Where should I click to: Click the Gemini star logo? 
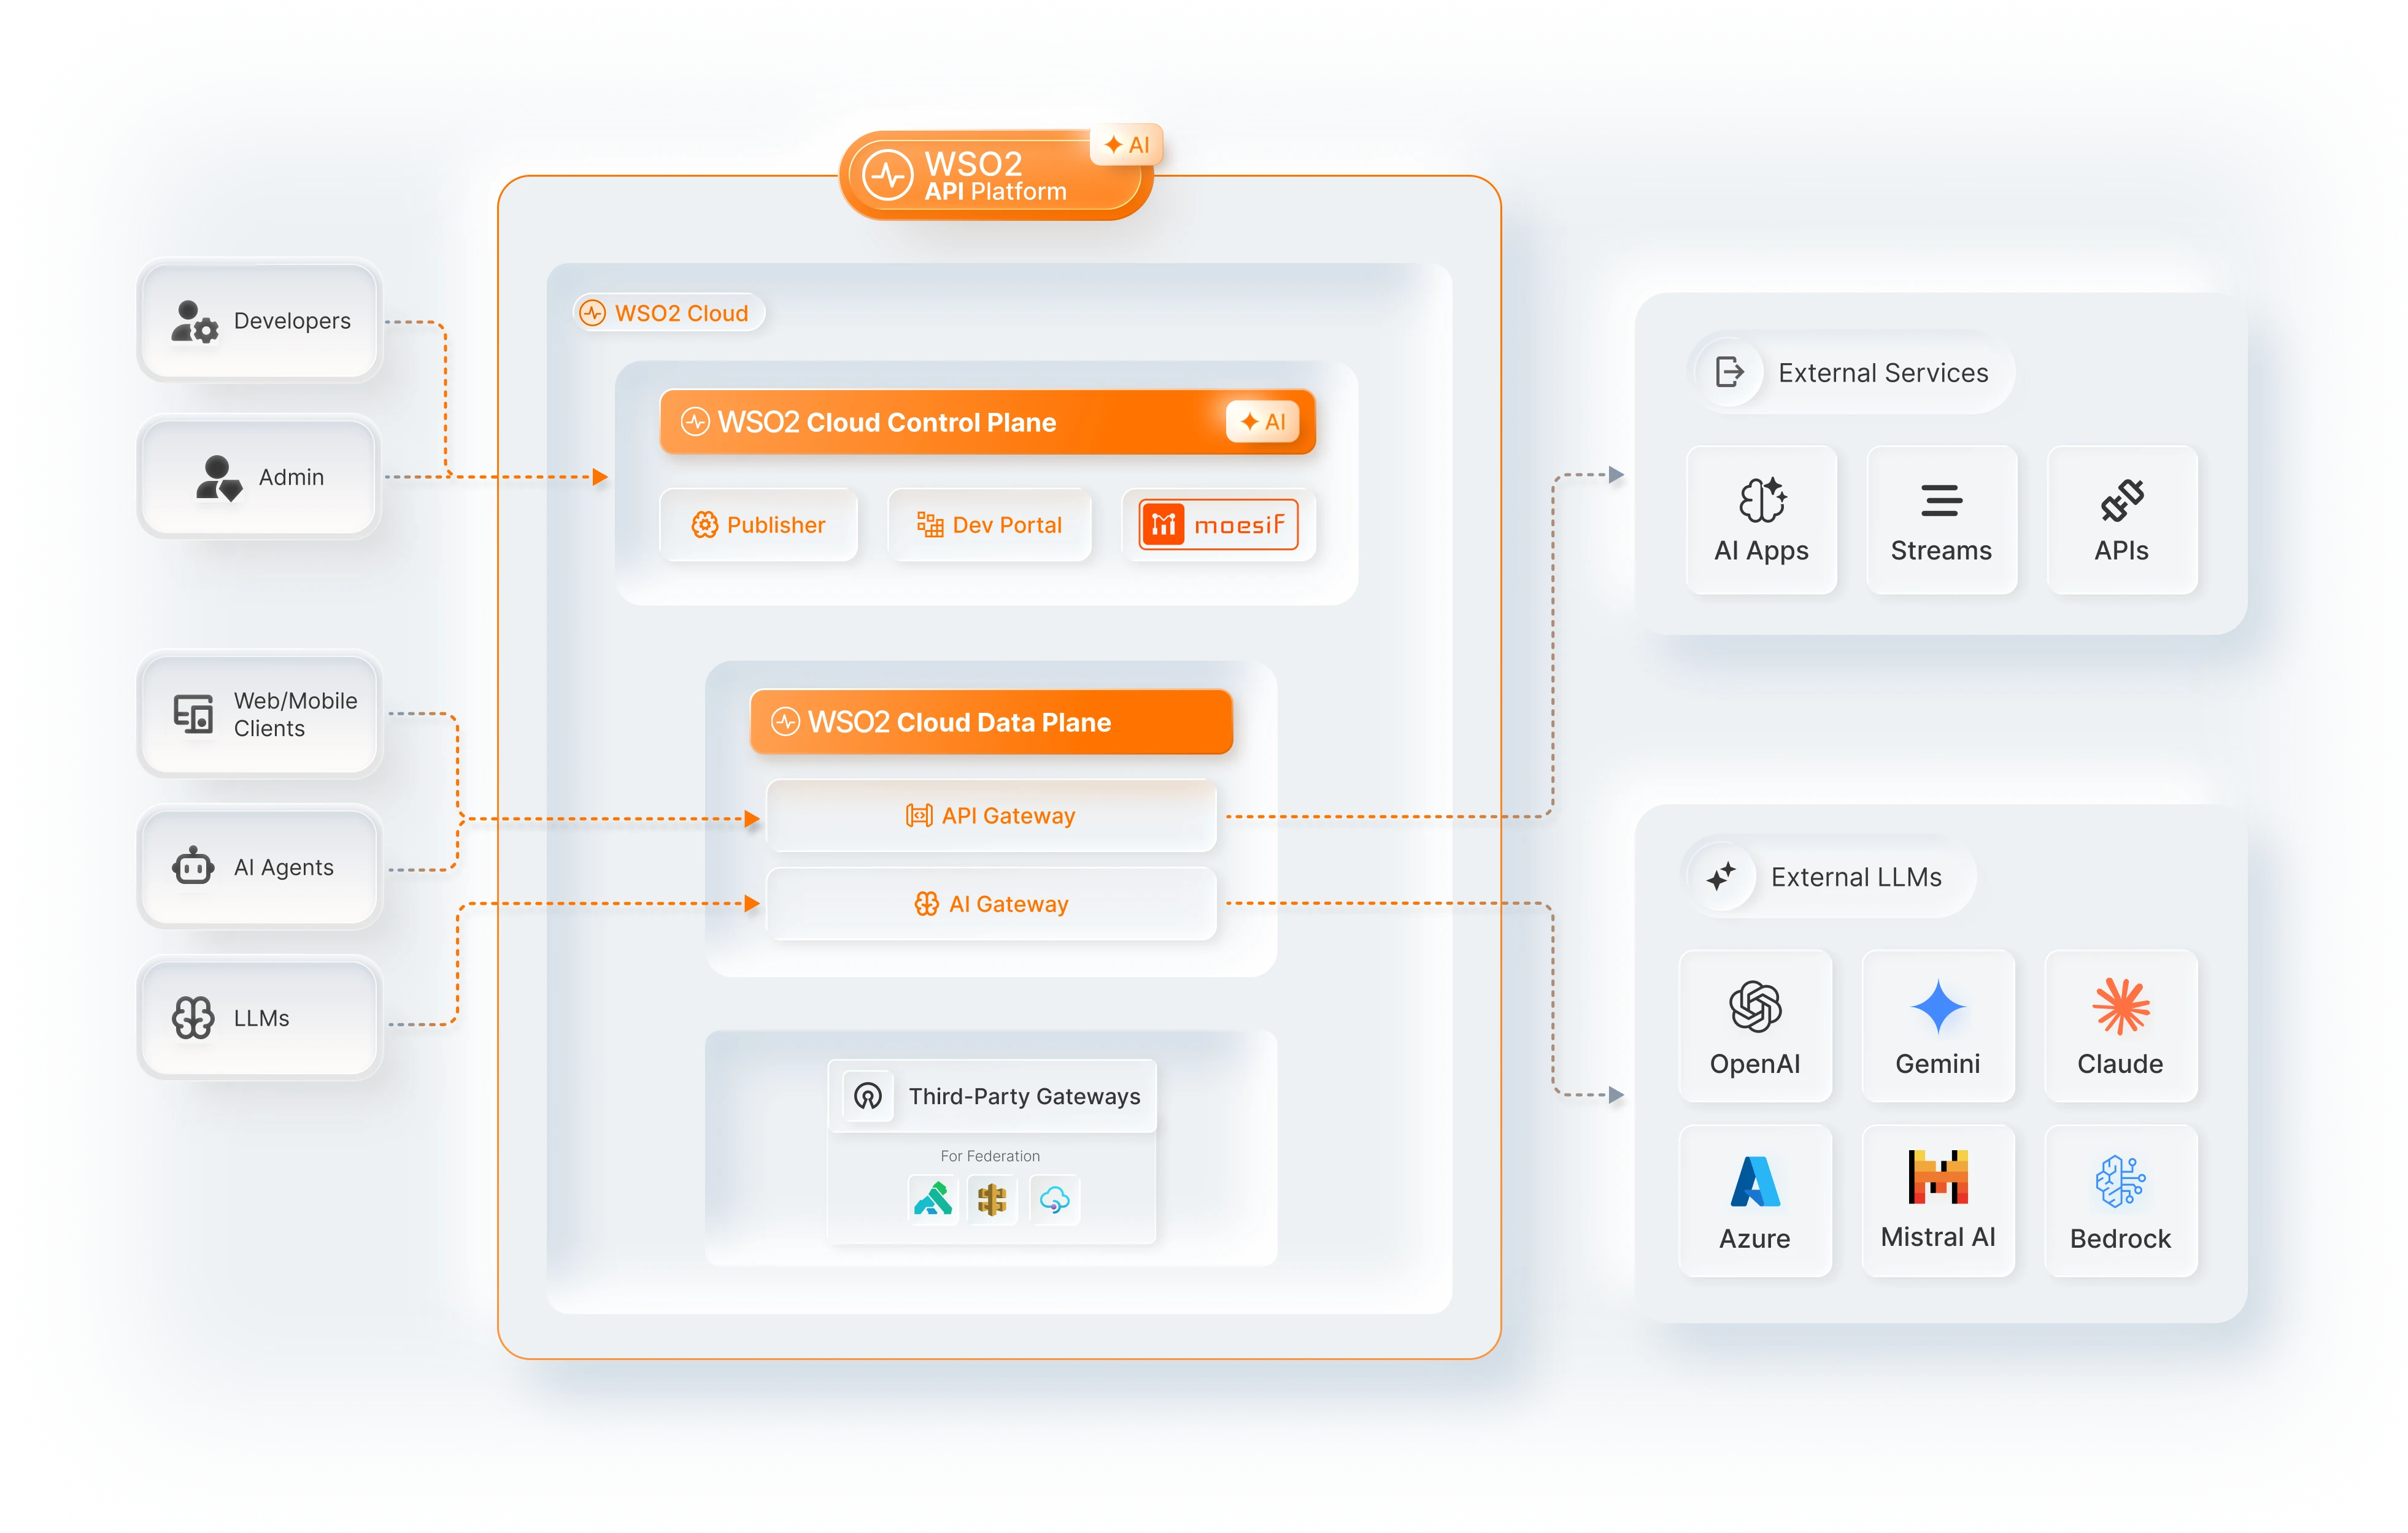point(1938,1006)
